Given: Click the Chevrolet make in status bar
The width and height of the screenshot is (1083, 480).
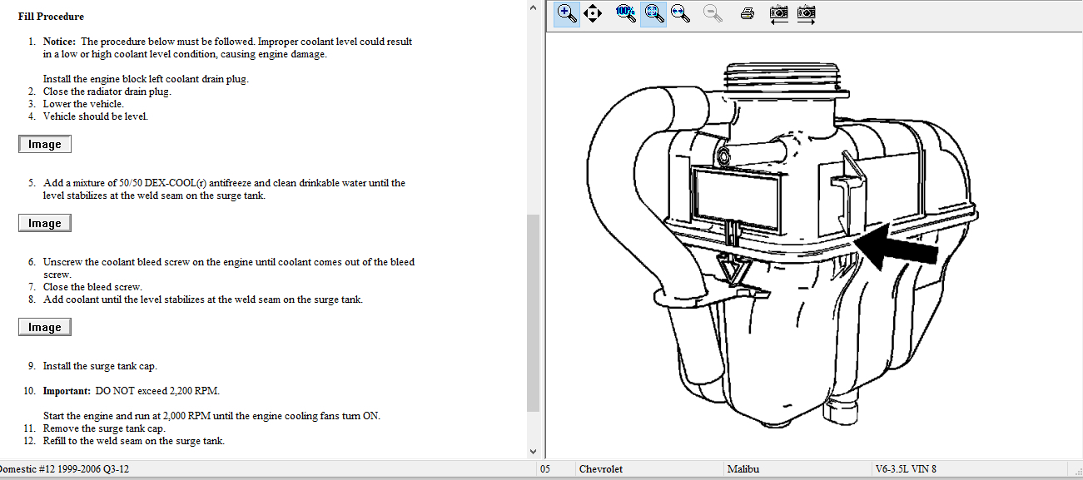Looking at the screenshot, I should pos(599,469).
